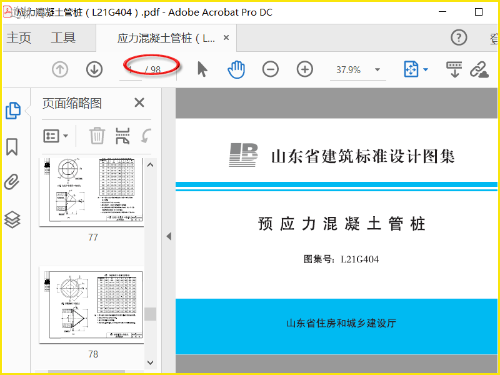Click the page number input field
Viewport: 500px width, 375px height.
tap(131, 69)
